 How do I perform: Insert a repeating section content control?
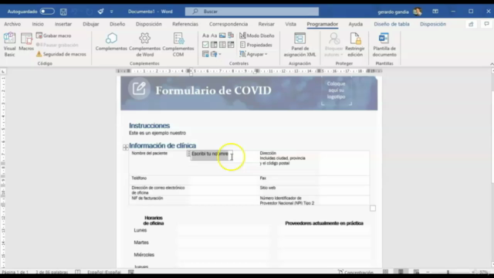pos(205,54)
